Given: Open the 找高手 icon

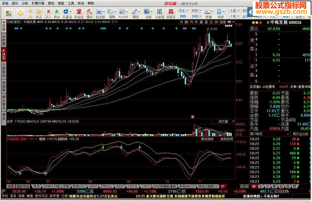Looking at the screenshot, I should (171, 12).
